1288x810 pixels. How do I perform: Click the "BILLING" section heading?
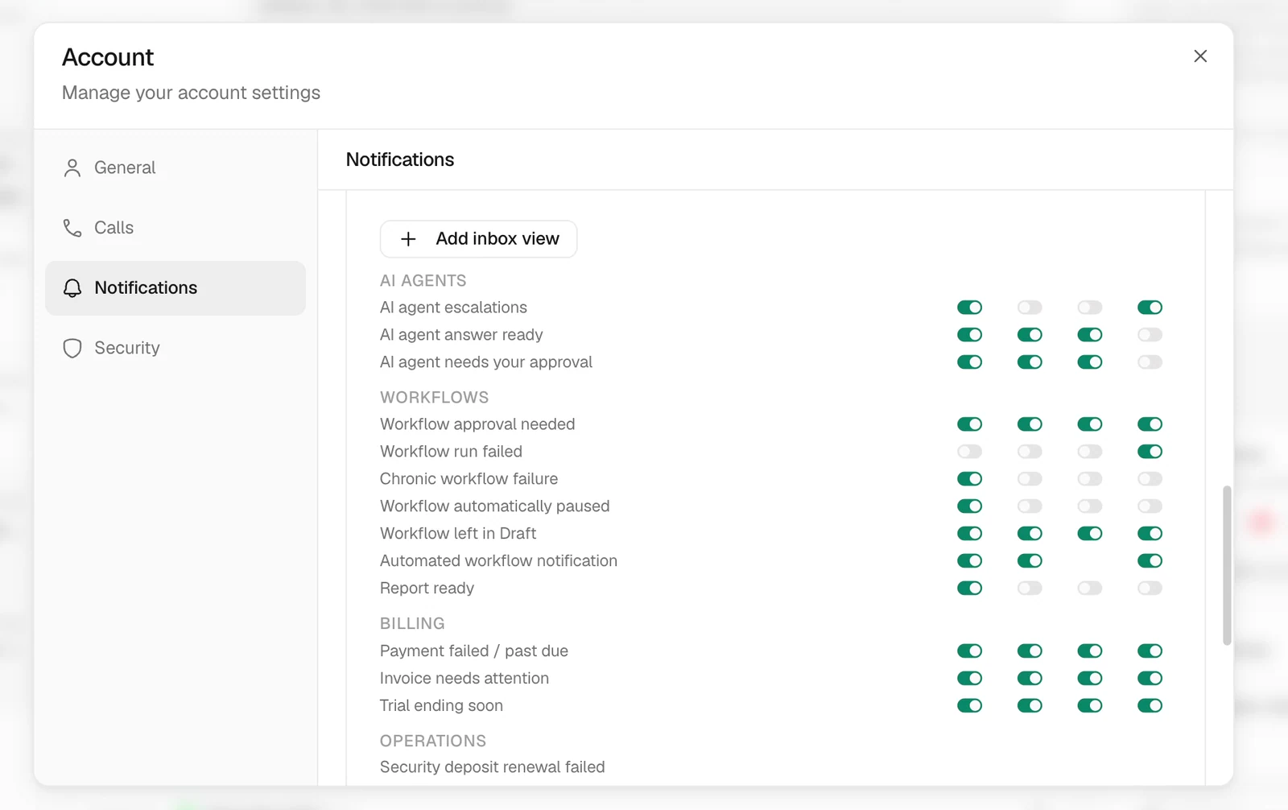point(412,624)
